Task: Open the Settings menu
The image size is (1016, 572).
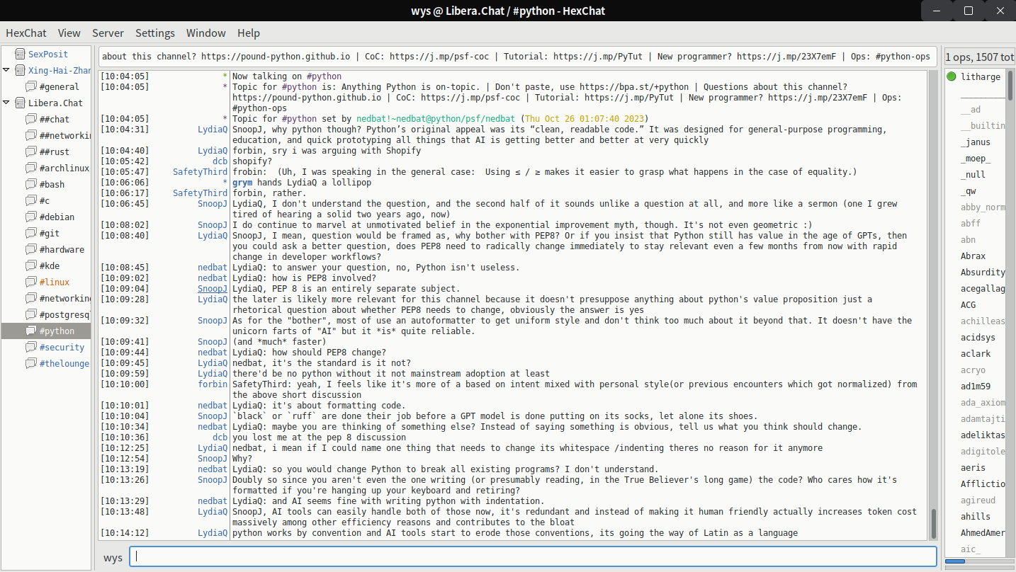Action: pyautogui.click(x=154, y=33)
